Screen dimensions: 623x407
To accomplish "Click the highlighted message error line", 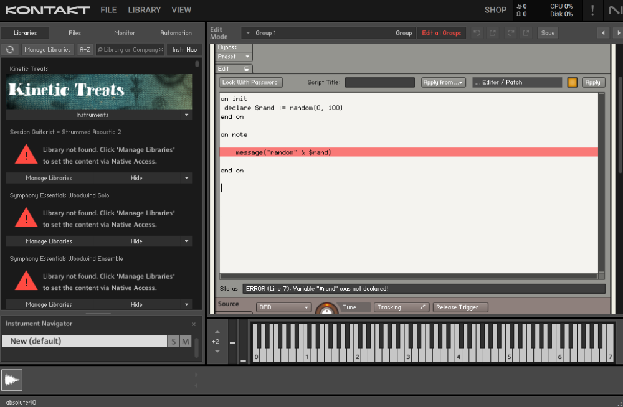I will 409,152.
